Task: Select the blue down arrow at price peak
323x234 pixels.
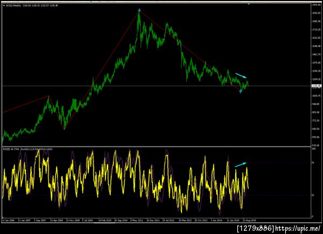Action: coord(139,10)
